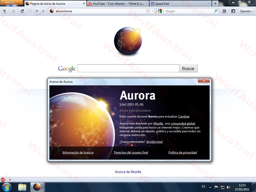
Task: Go forward to next page
Action: click(43, 11)
